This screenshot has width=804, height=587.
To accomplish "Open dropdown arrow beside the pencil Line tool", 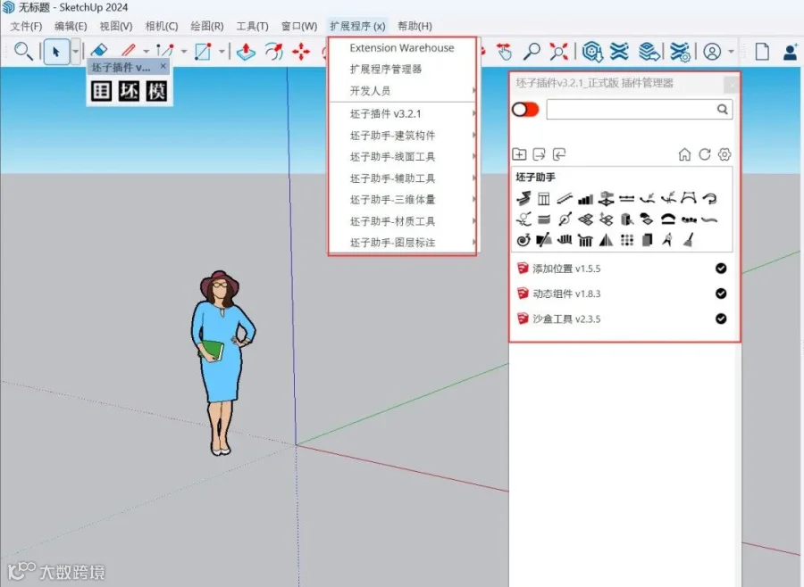I will coord(147,51).
